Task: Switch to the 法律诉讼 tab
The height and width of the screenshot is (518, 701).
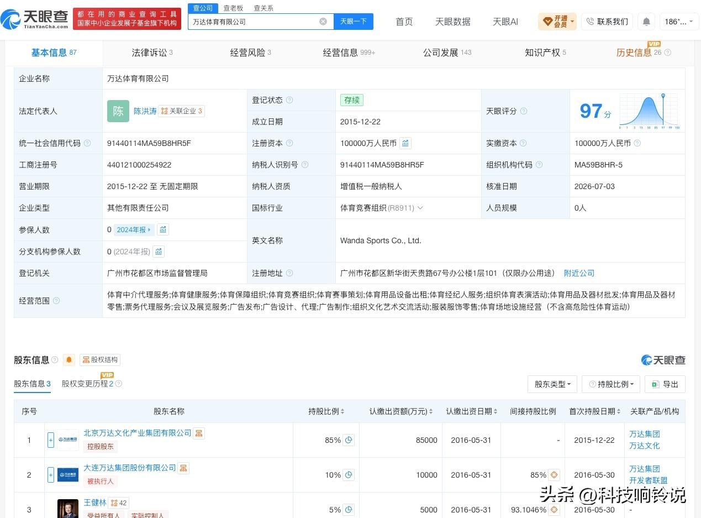Action: pyautogui.click(x=152, y=53)
